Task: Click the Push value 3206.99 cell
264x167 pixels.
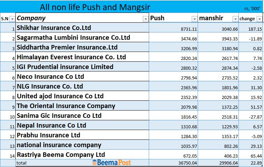Action: pyautogui.click(x=174, y=47)
